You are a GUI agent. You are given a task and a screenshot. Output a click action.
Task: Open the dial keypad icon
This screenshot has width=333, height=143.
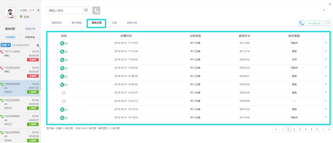[86, 11]
